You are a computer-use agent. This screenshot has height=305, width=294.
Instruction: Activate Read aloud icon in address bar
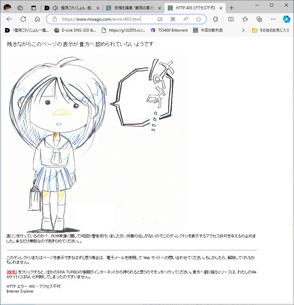186,19
